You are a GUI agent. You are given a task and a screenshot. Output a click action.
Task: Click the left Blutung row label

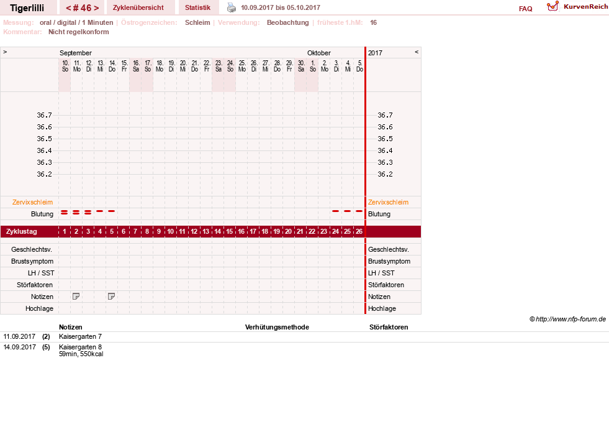[x=42, y=214]
